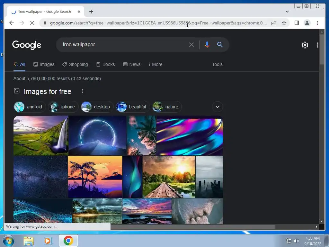
Task: Open the Chrome side panel icon
Action: coord(297,23)
